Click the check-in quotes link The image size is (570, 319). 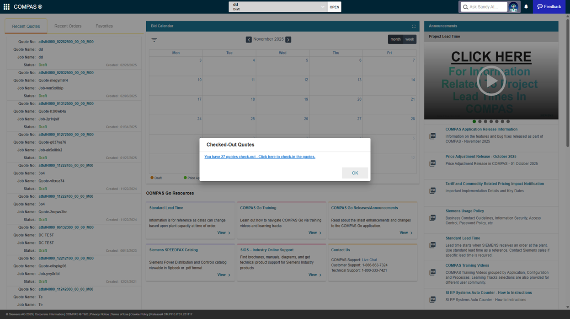click(260, 157)
